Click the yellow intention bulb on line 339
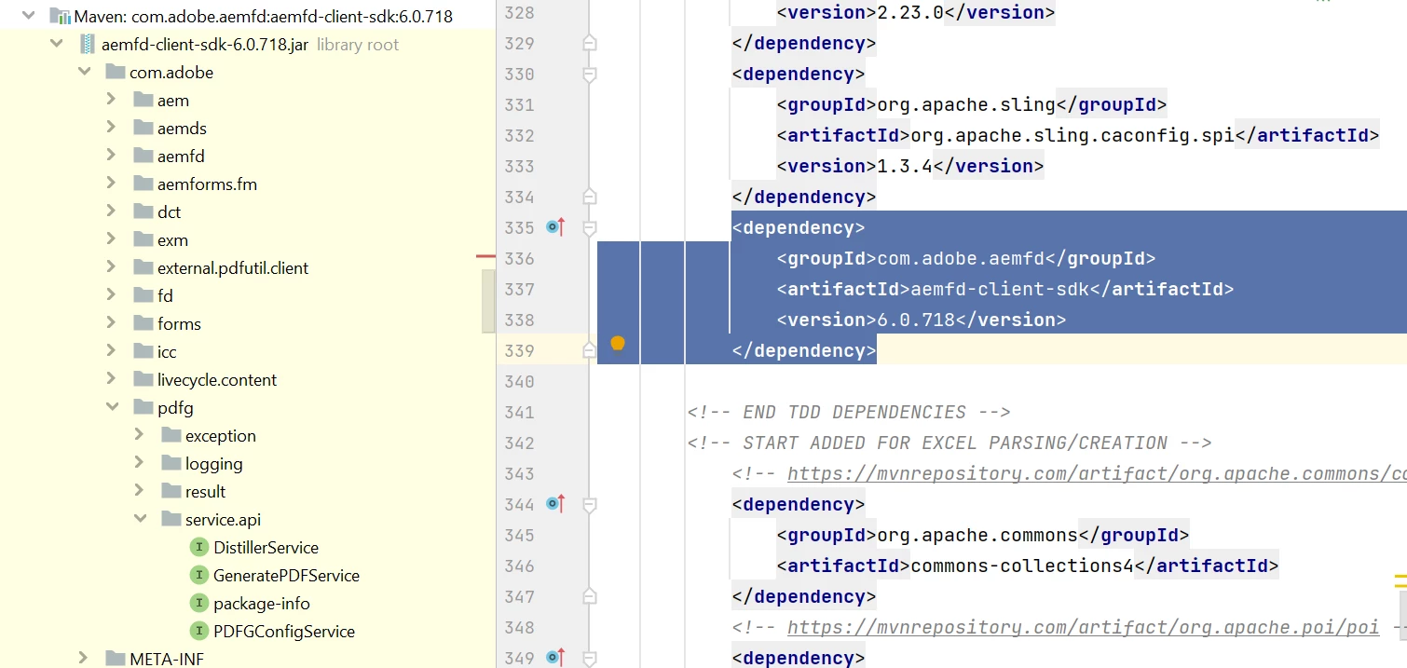1407x668 pixels. pyautogui.click(x=617, y=344)
